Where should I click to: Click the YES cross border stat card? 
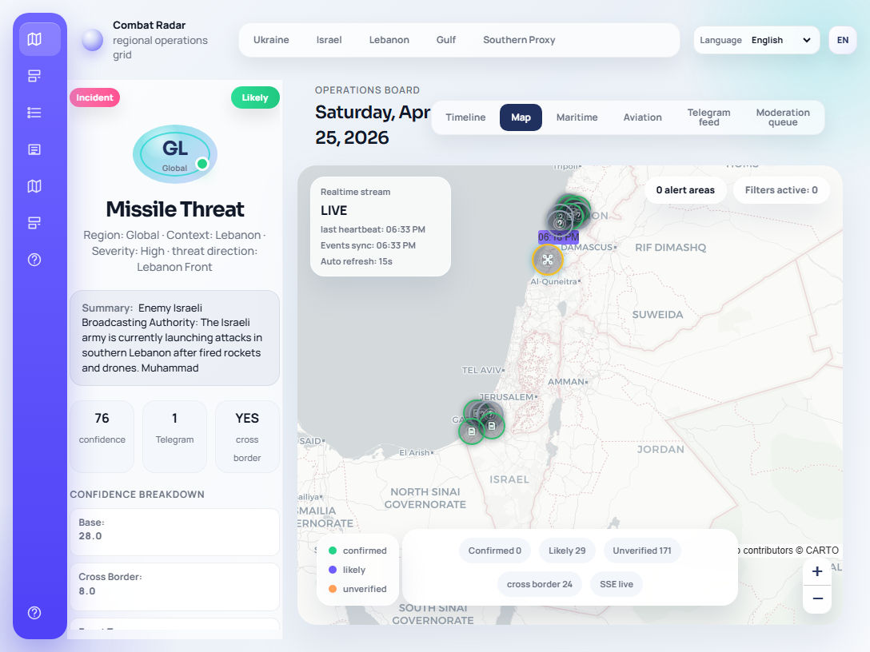point(247,436)
